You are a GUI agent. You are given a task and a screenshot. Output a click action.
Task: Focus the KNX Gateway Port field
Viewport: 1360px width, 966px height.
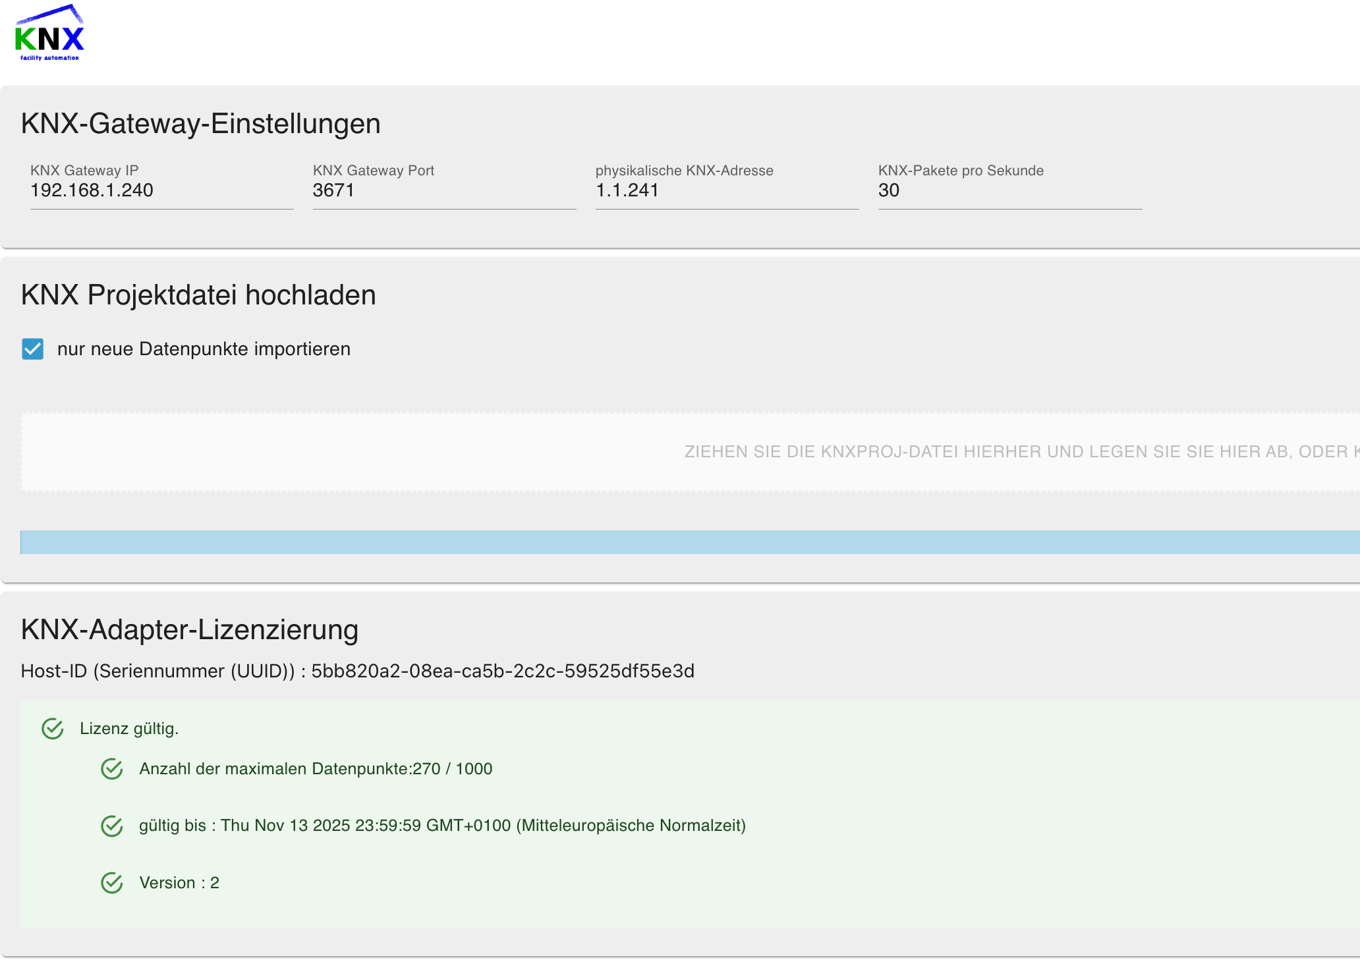point(444,191)
